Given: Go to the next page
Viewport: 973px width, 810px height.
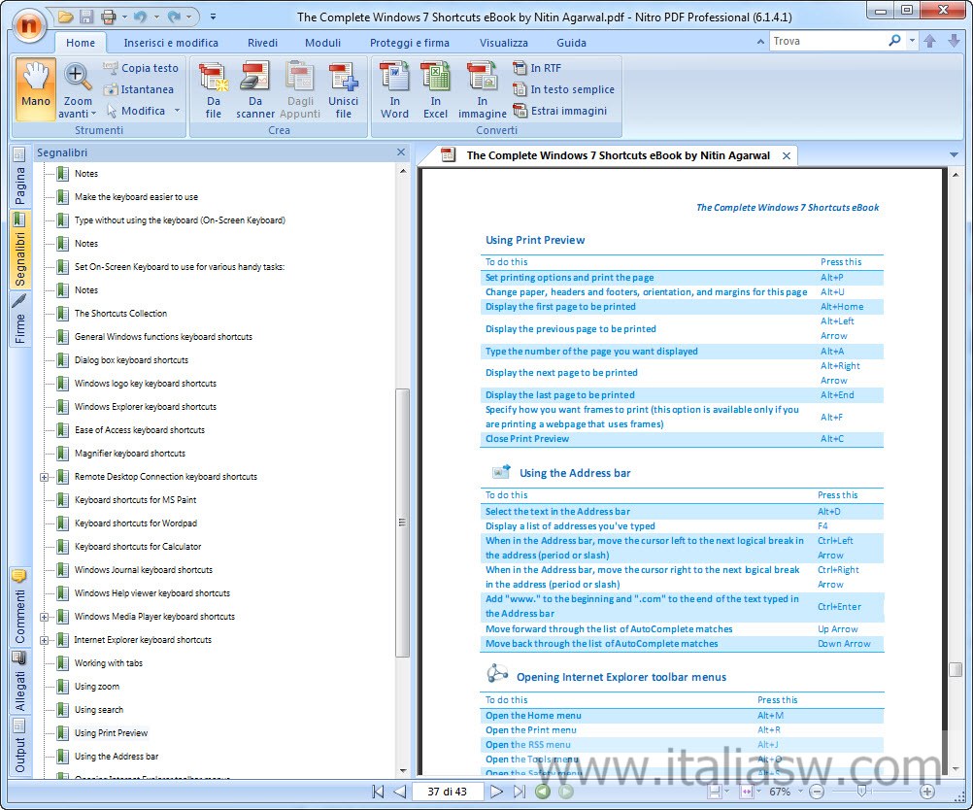Looking at the screenshot, I should coord(496,792).
